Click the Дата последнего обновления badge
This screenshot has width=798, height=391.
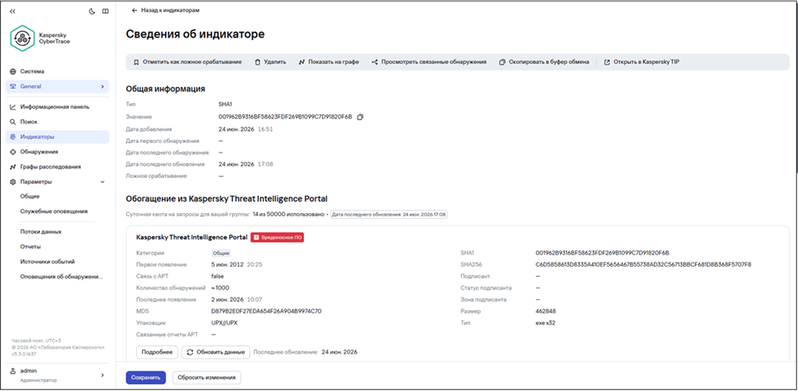pos(389,215)
